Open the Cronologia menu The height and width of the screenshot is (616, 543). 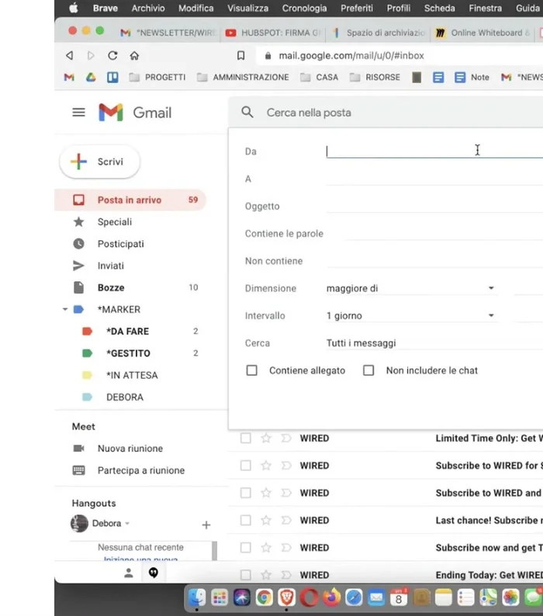point(304,9)
